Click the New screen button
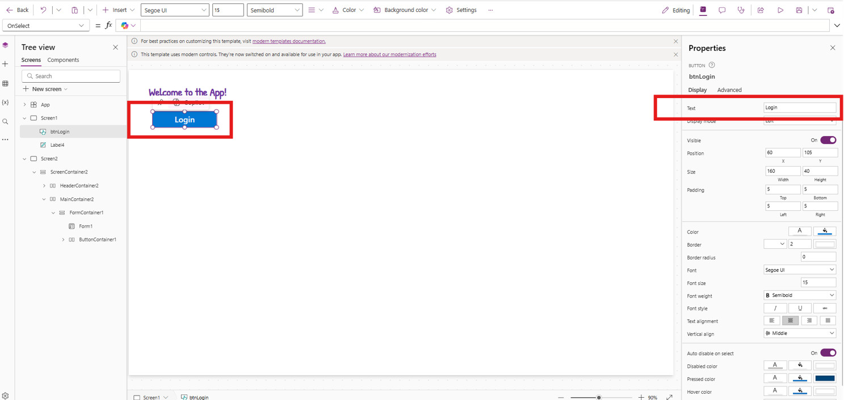844x400 pixels. [x=45, y=89]
